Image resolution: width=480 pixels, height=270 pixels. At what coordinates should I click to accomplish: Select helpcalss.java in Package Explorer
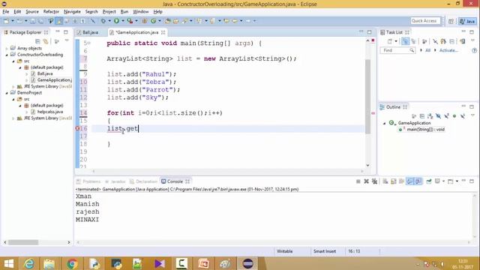(x=50, y=112)
